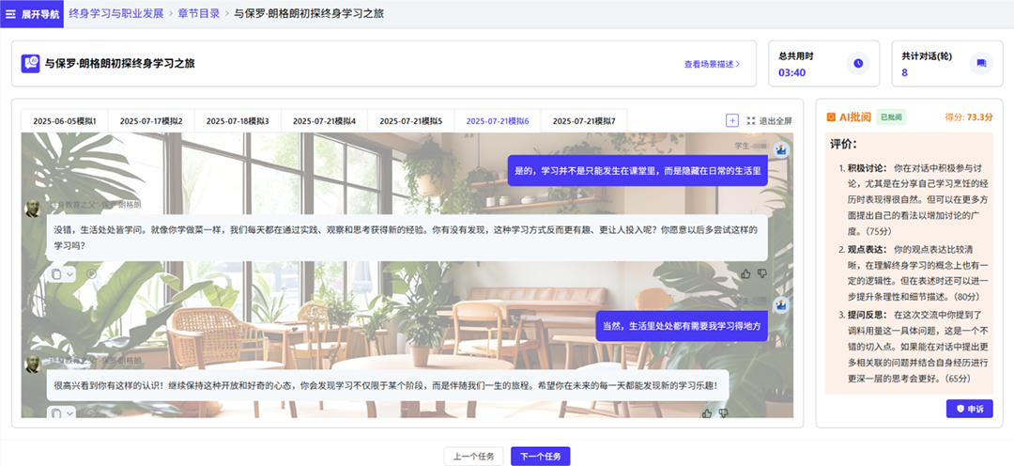Click the 展开导航 hamburger menu icon

10,14
